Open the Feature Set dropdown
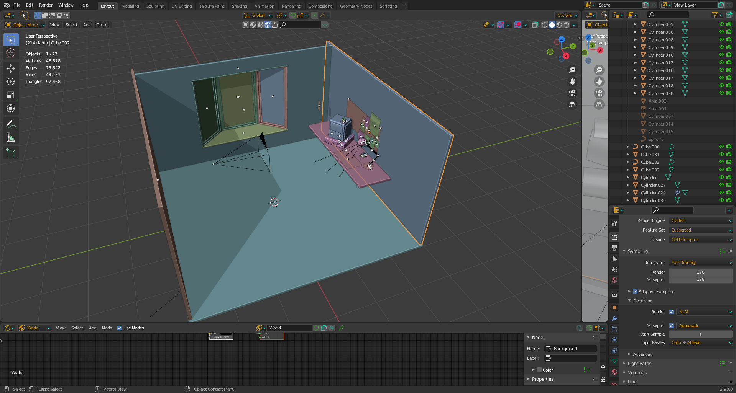Viewport: 736px width, 393px height. [x=701, y=230]
